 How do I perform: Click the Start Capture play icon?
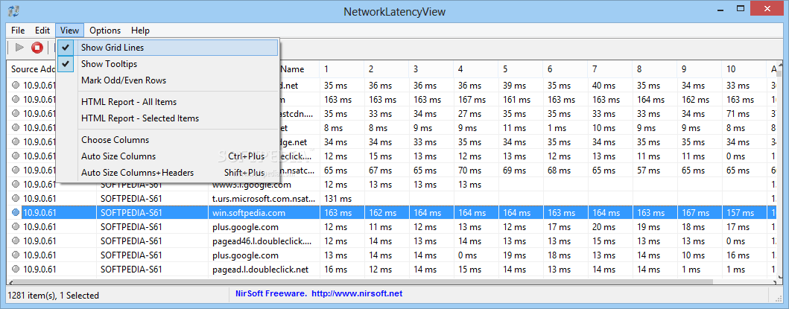[x=19, y=48]
